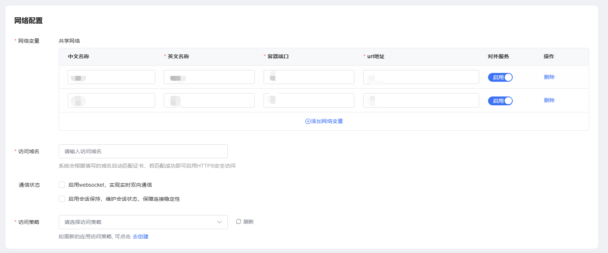
Task: Click the first row 容器端口 field
Action: (x=309, y=77)
